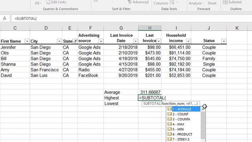Click the Radio advertising source cell
The height and width of the screenshot is (142, 252).
[91, 70]
